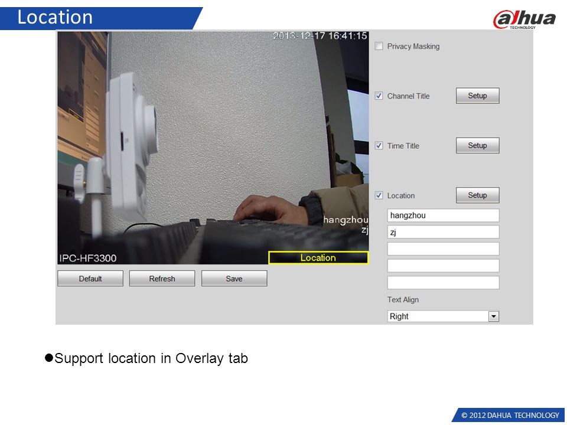Click the Text Align dropdown arrow

point(494,316)
